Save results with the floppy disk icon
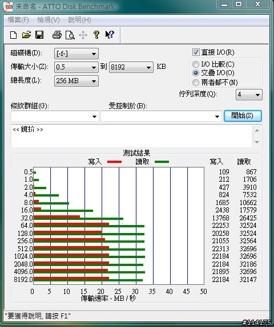Screen dimensions: 274x327 (x=39, y=35)
